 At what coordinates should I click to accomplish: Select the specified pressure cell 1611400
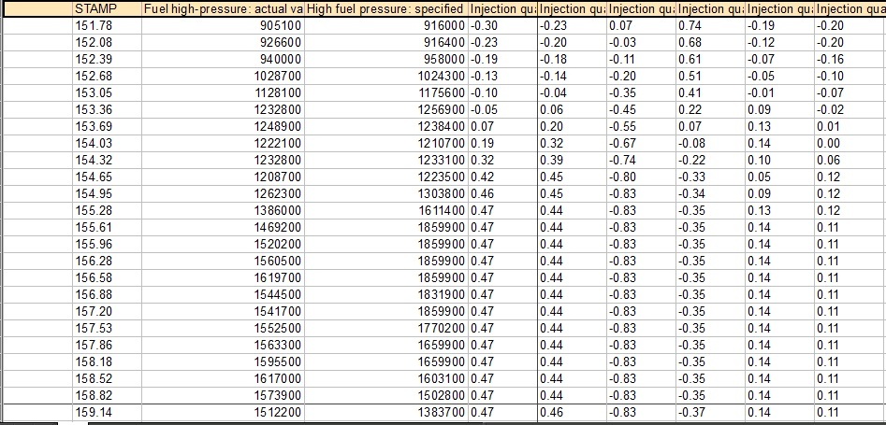point(385,210)
